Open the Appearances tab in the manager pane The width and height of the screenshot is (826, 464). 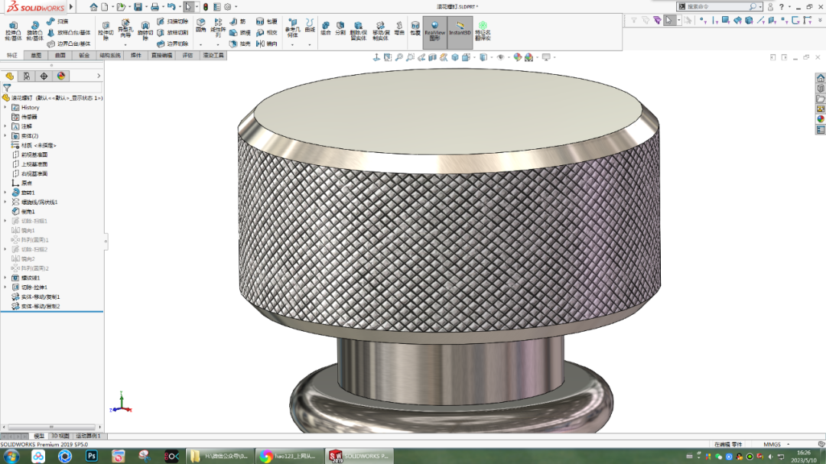[60, 75]
